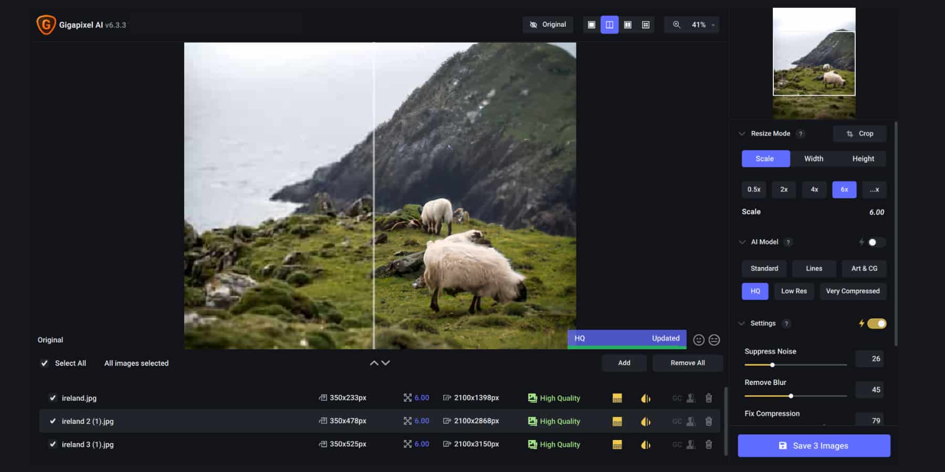Image resolution: width=945 pixels, height=472 pixels.
Task: Select the side-by-side split view mode
Action: (609, 24)
